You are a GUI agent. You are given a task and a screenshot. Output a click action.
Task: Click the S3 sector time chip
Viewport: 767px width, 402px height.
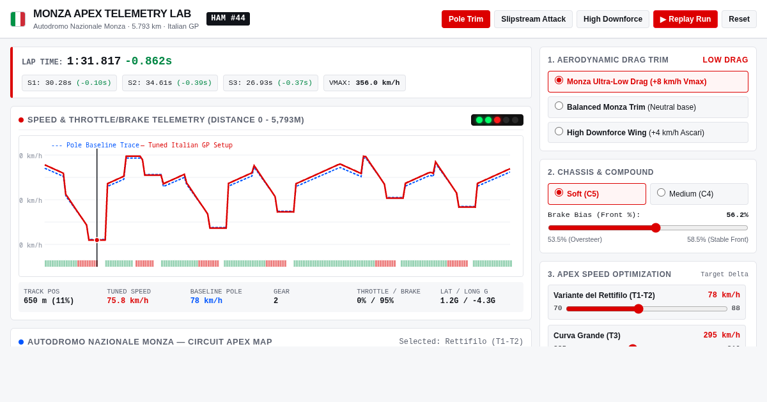pos(270,83)
